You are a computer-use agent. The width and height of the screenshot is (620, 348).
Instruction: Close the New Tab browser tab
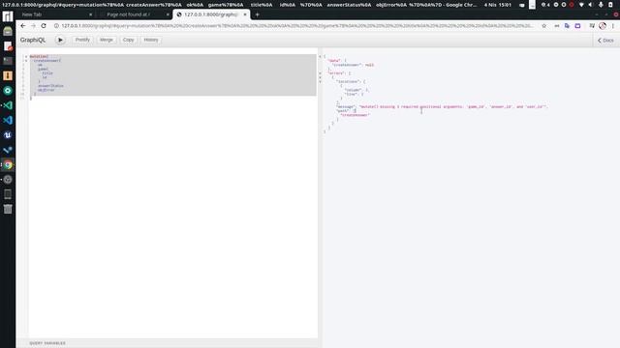click(x=90, y=14)
